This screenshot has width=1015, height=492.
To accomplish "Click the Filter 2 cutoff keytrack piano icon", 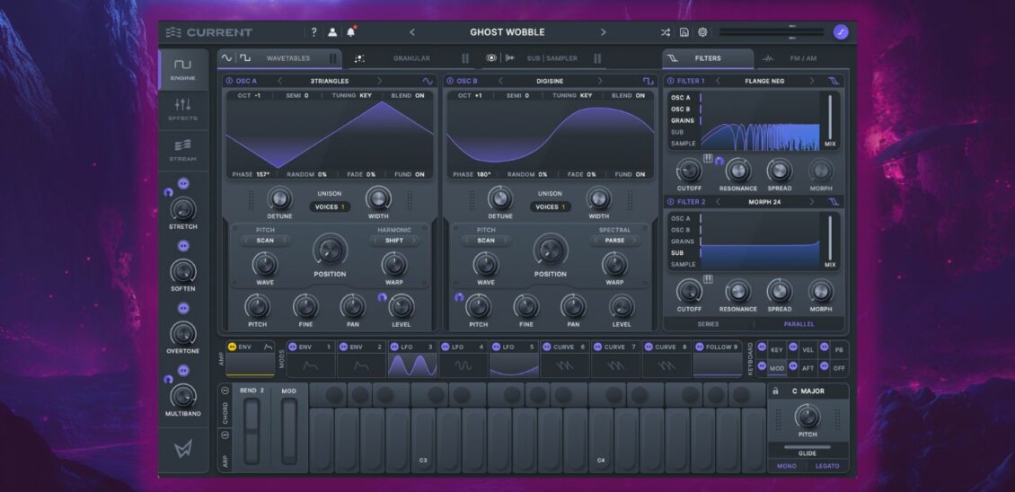I will (708, 279).
